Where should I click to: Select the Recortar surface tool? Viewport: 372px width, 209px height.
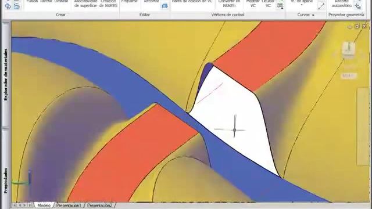(x=151, y=1)
